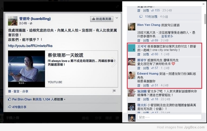This screenshot has width=207, height=131.
Task: Like Edward Huang's comment via 讚
Action: coord(139,86)
